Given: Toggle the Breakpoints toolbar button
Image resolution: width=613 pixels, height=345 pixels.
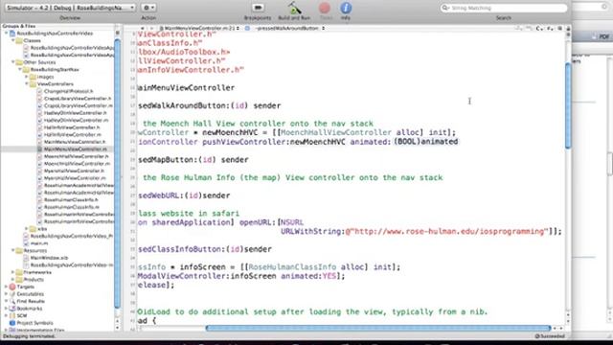Looking at the screenshot, I should point(258,8).
